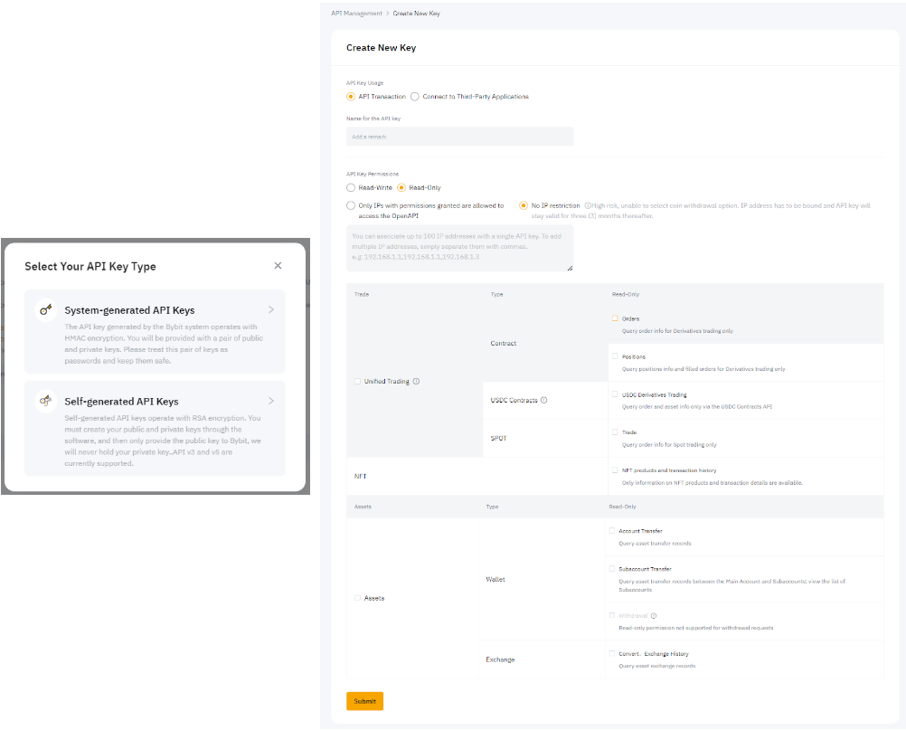Close the API Key Type dialog

(x=278, y=265)
